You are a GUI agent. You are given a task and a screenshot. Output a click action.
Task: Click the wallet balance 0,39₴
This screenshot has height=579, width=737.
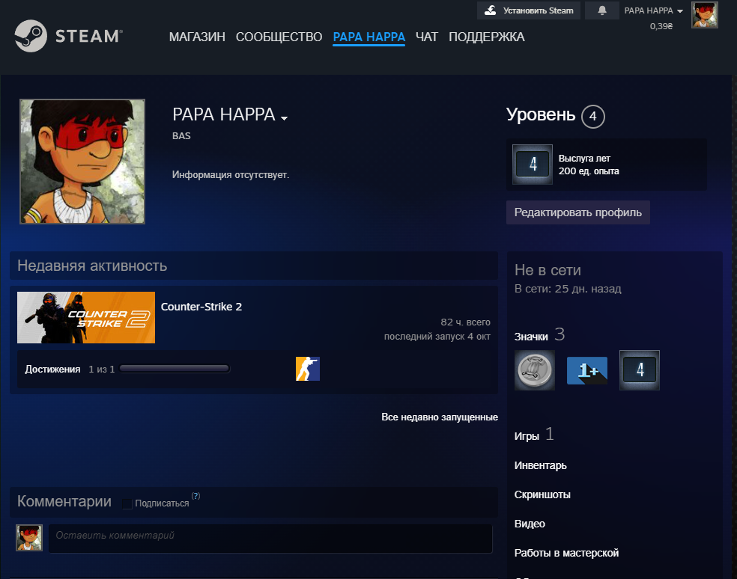click(661, 26)
